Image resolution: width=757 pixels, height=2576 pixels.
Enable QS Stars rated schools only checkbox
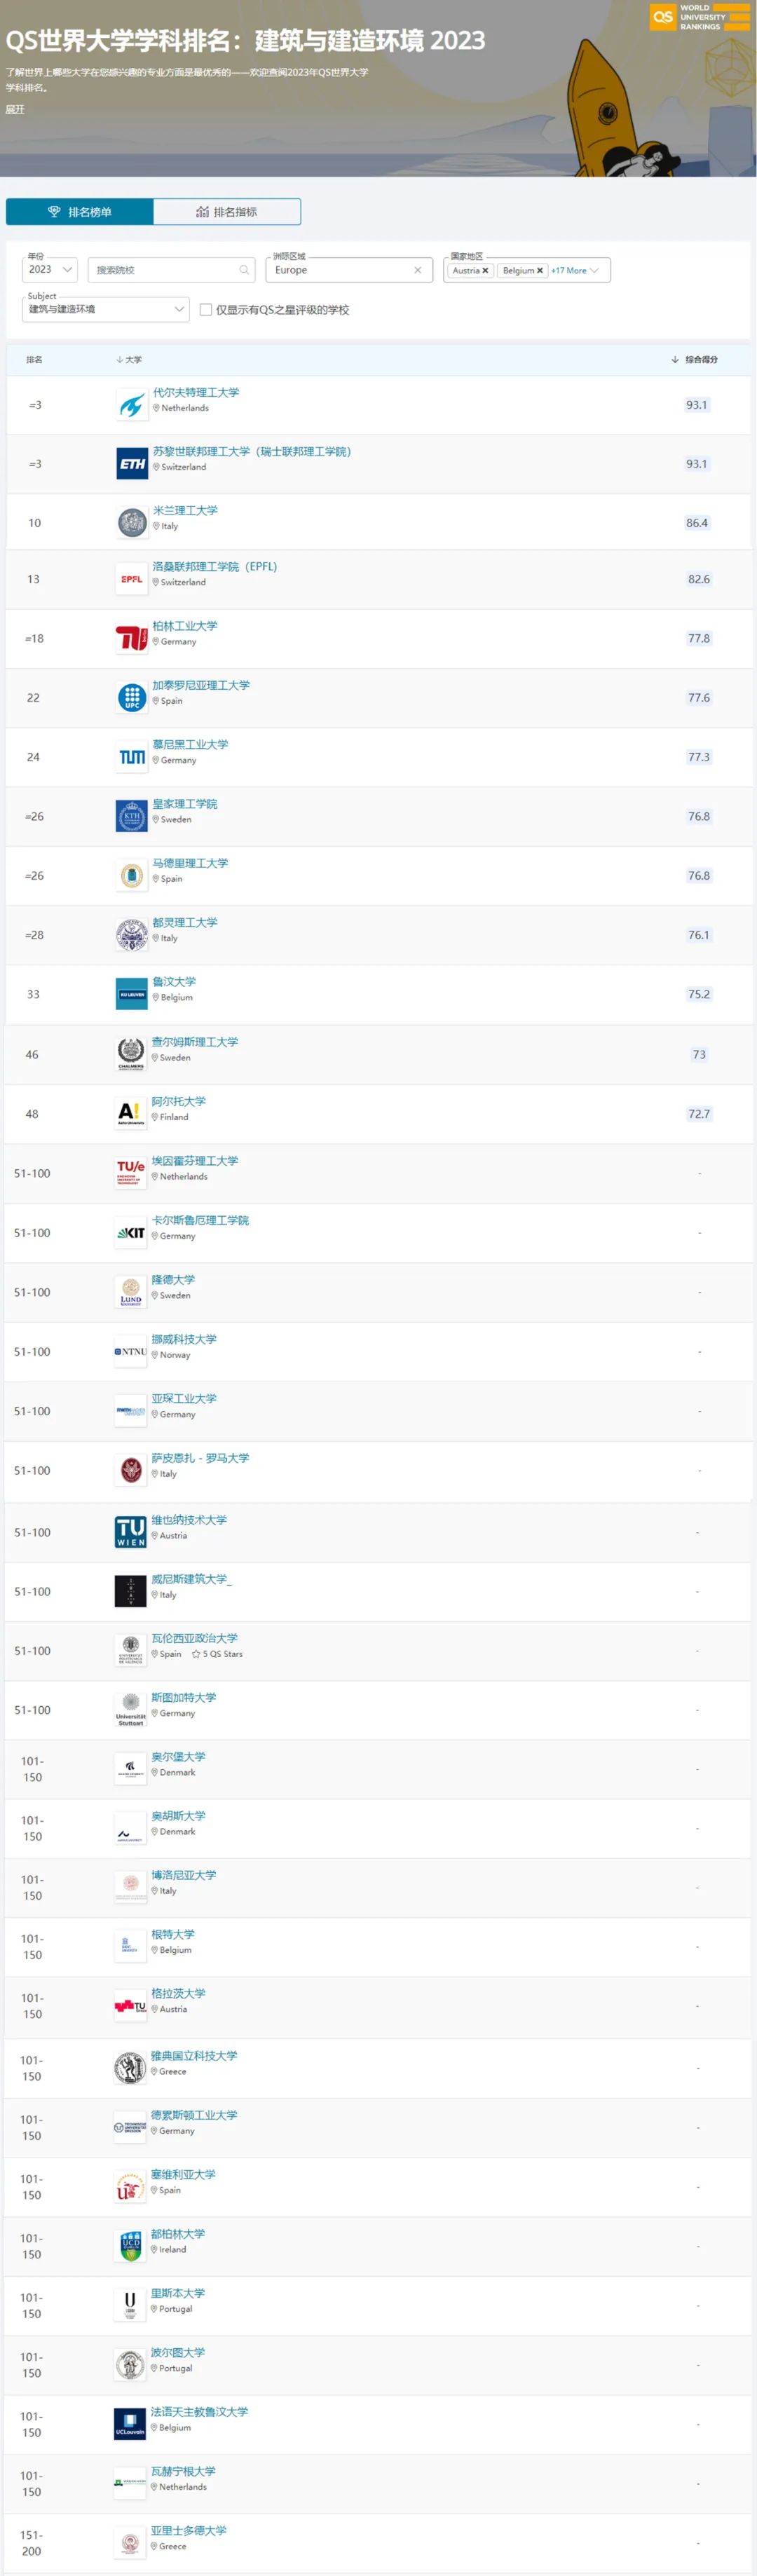(206, 310)
